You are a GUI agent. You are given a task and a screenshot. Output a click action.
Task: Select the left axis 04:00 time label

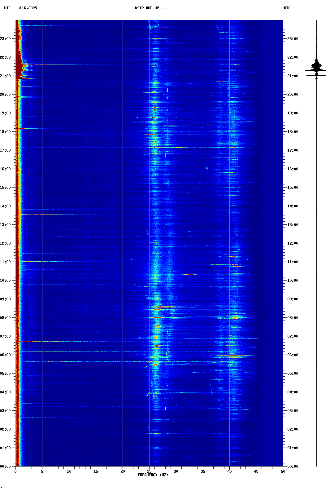pyautogui.click(x=5, y=392)
